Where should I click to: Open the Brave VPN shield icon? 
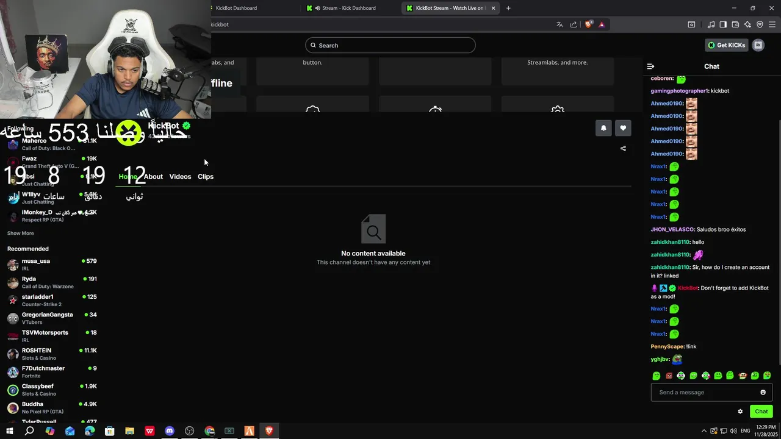(760, 24)
